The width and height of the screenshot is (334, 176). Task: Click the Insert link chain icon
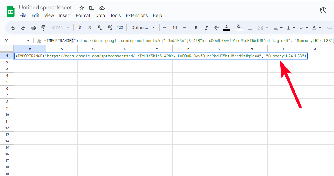pyautogui.click(x=330, y=28)
